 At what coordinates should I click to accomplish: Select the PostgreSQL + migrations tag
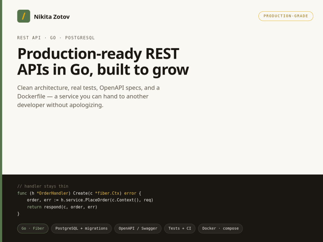[81, 228]
